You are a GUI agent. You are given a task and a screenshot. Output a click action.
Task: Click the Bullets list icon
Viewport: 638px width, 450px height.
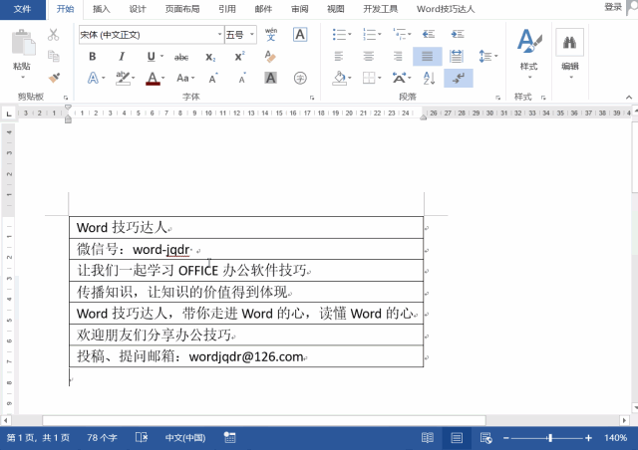tap(341, 34)
